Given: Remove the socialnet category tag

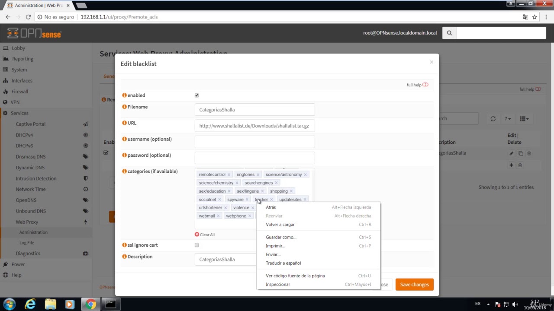Looking at the screenshot, I should pos(219,200).
